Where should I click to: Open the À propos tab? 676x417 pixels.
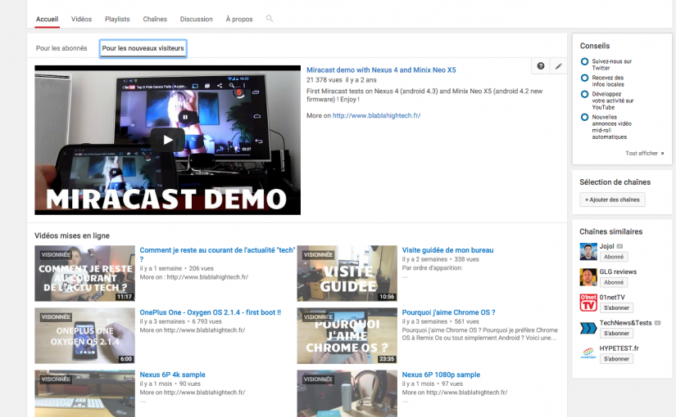(239, 20)
